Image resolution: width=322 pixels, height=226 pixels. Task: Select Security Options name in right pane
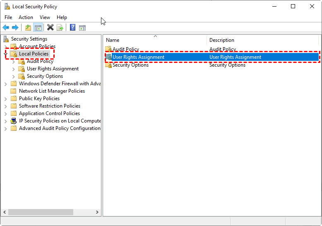coord(130,65)
